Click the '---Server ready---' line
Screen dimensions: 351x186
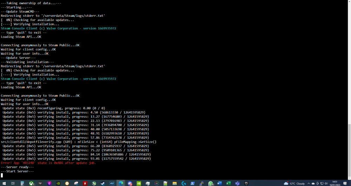click(x=17, y=167)
